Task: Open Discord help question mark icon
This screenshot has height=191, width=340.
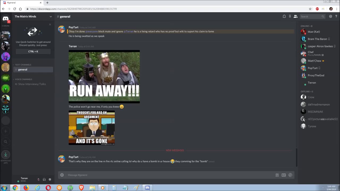Action: (336, 16)
